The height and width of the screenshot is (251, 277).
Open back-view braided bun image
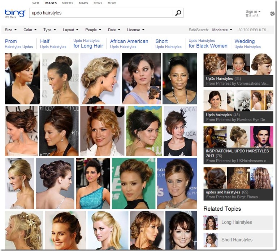tap(55, 183)
